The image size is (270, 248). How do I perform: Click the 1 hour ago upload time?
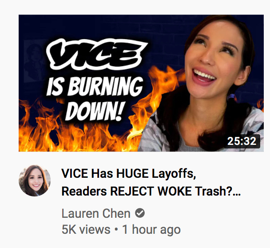click(x=151, y=230)
